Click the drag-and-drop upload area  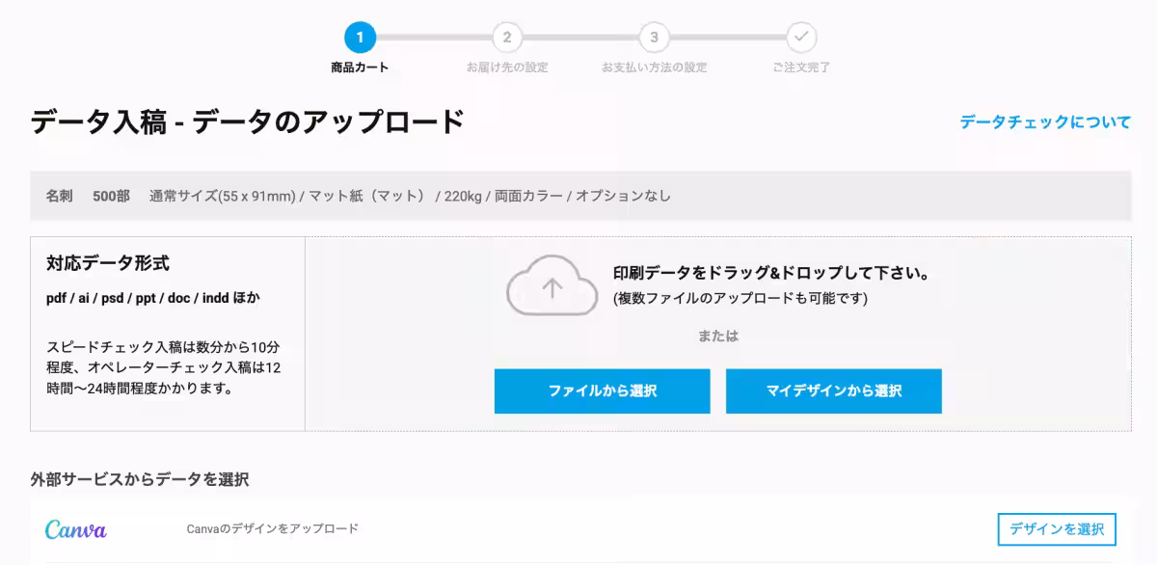pos(713,328)
